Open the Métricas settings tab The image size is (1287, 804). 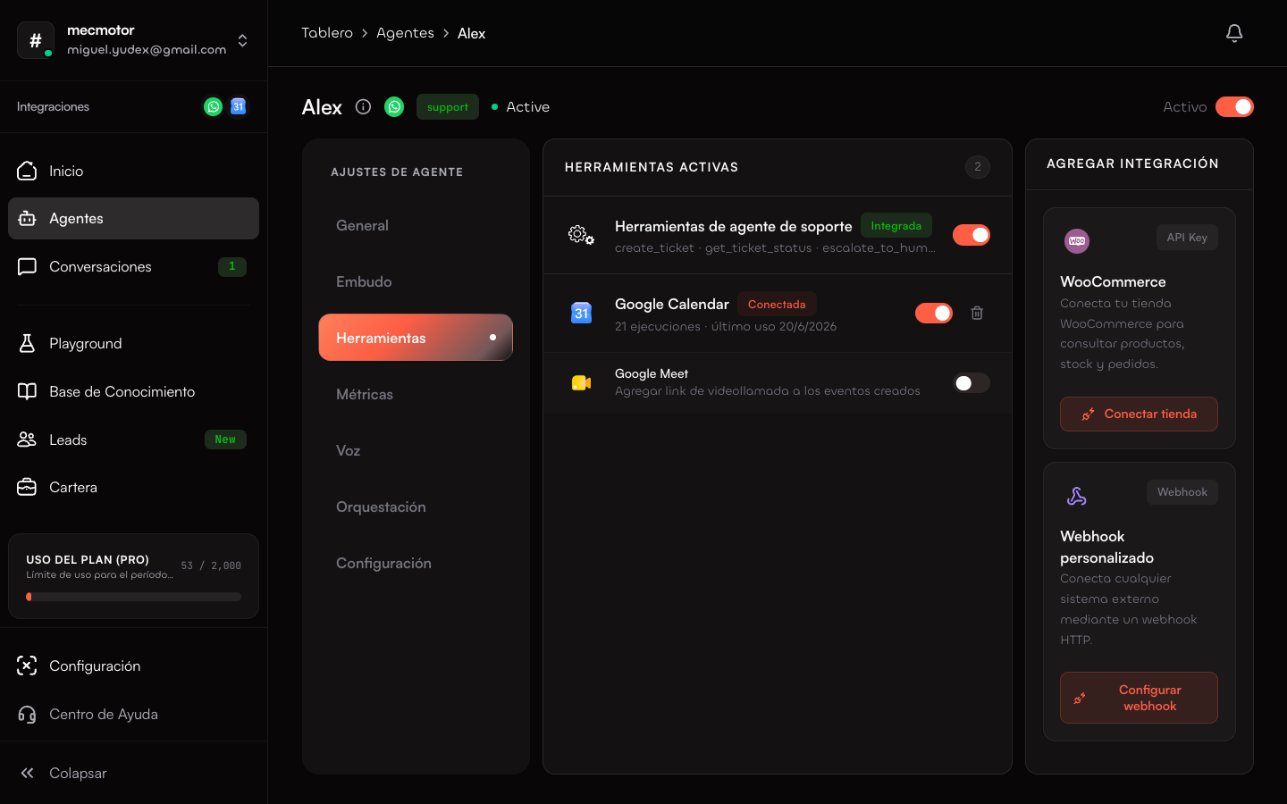pos(416,394)
